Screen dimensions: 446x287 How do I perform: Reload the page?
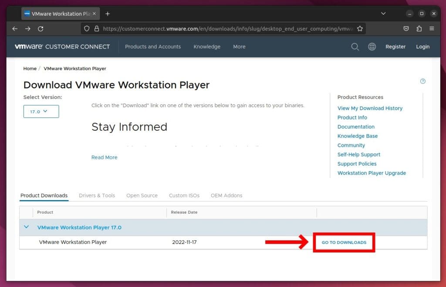pos(41,28)
